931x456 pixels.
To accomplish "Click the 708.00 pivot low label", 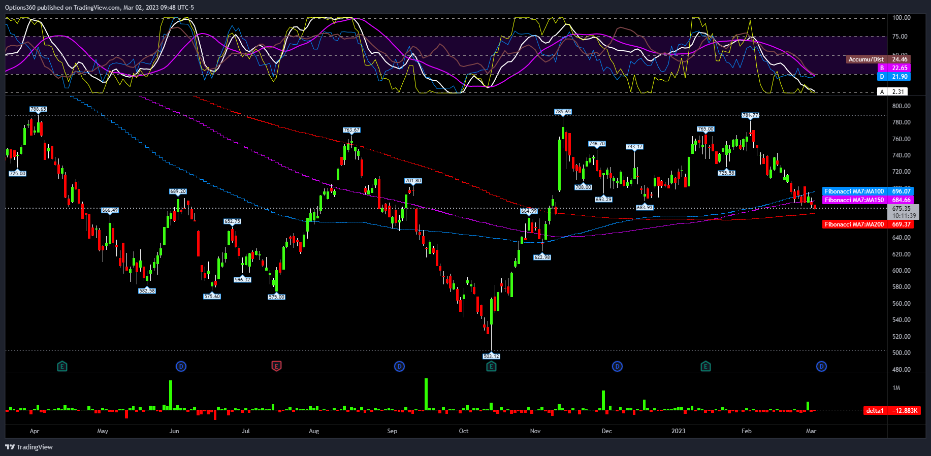I will 583,187.
